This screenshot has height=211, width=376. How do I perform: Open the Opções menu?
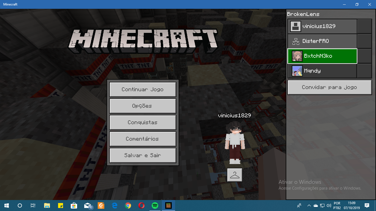[143, 106]
